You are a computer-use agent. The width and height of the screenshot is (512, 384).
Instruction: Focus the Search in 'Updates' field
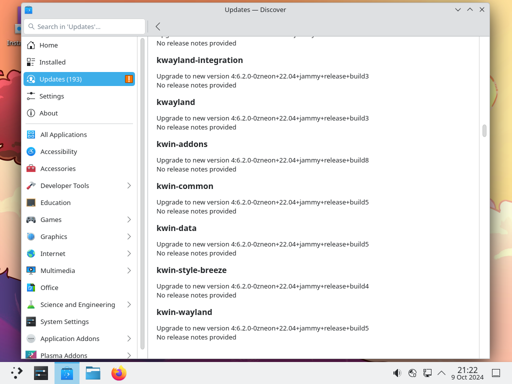tap(84, 26)
